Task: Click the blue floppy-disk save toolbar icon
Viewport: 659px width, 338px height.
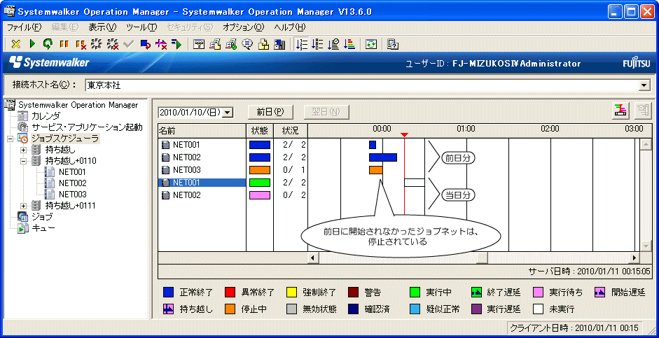Action: tap(279, 44)
